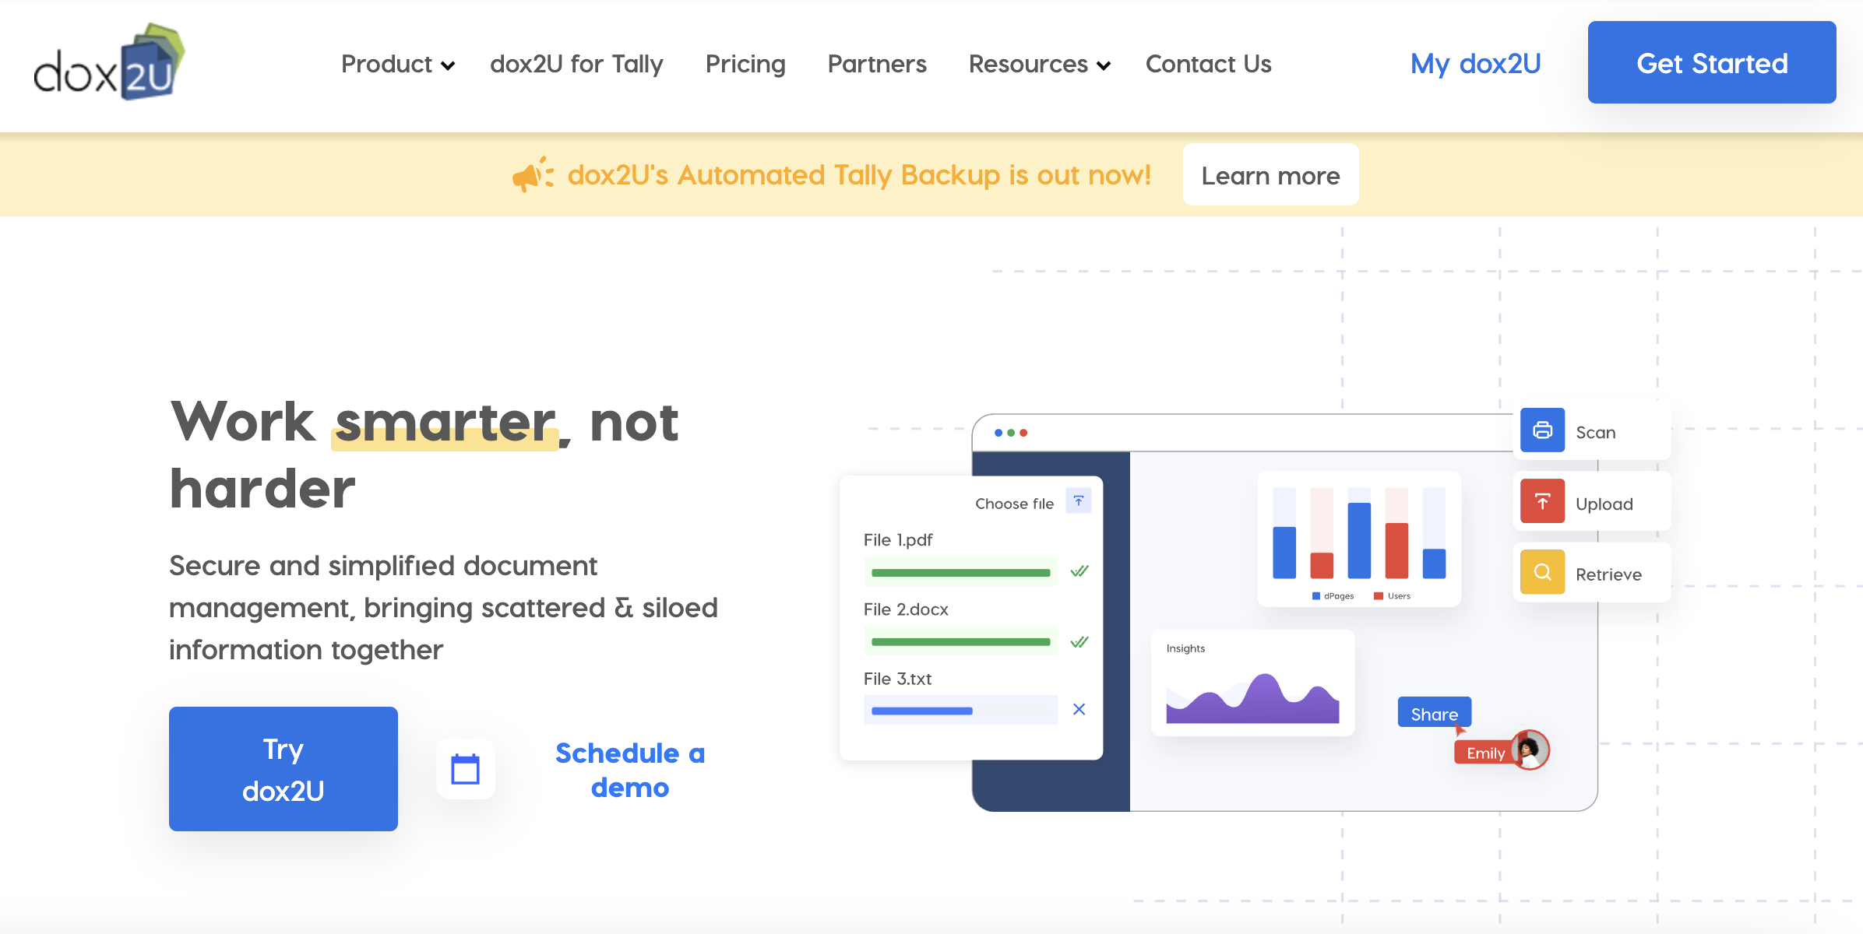
Task: Click the dox2U logo
Action: click(109, 62)
